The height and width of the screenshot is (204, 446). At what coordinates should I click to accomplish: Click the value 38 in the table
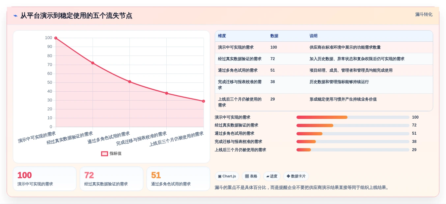coord(273,82)
